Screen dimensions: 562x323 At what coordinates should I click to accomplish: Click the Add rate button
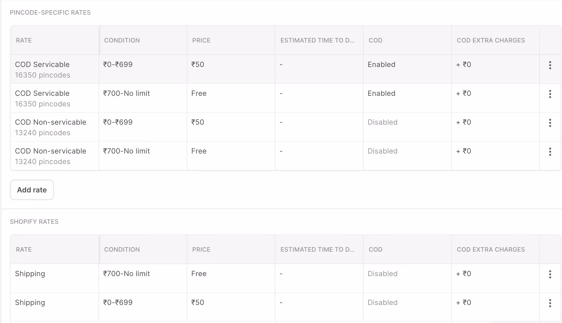(32, 190)
